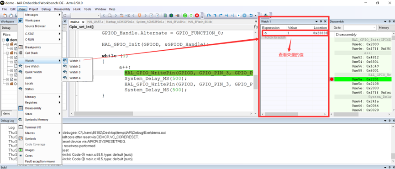Click the Step Over toolbar icon

tap(209, 16)
